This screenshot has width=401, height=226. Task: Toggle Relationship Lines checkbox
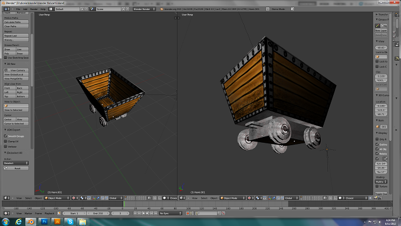click(377, 153)
